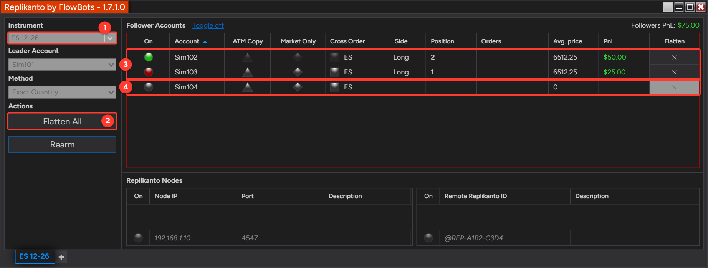Click the Market Only column header
This screenshot has height=268, width=708.
click(x=298, y=41)
